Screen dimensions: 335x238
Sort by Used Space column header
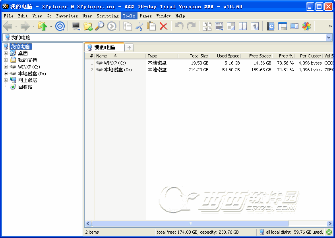click(225, 56)
